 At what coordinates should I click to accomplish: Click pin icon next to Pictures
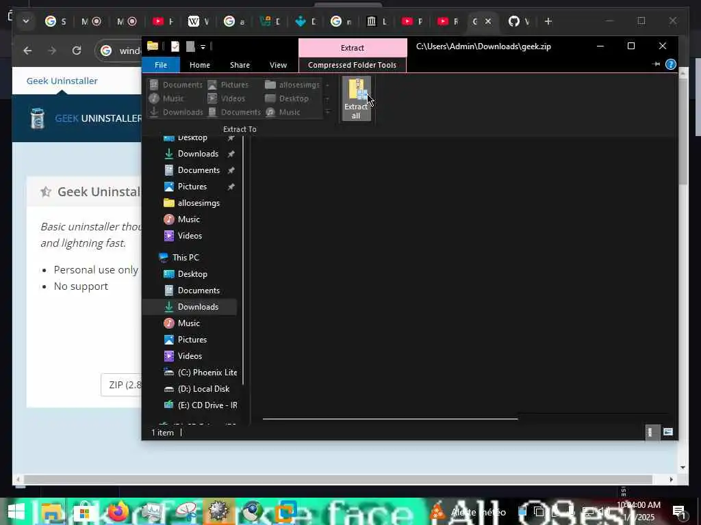(231, 187)
